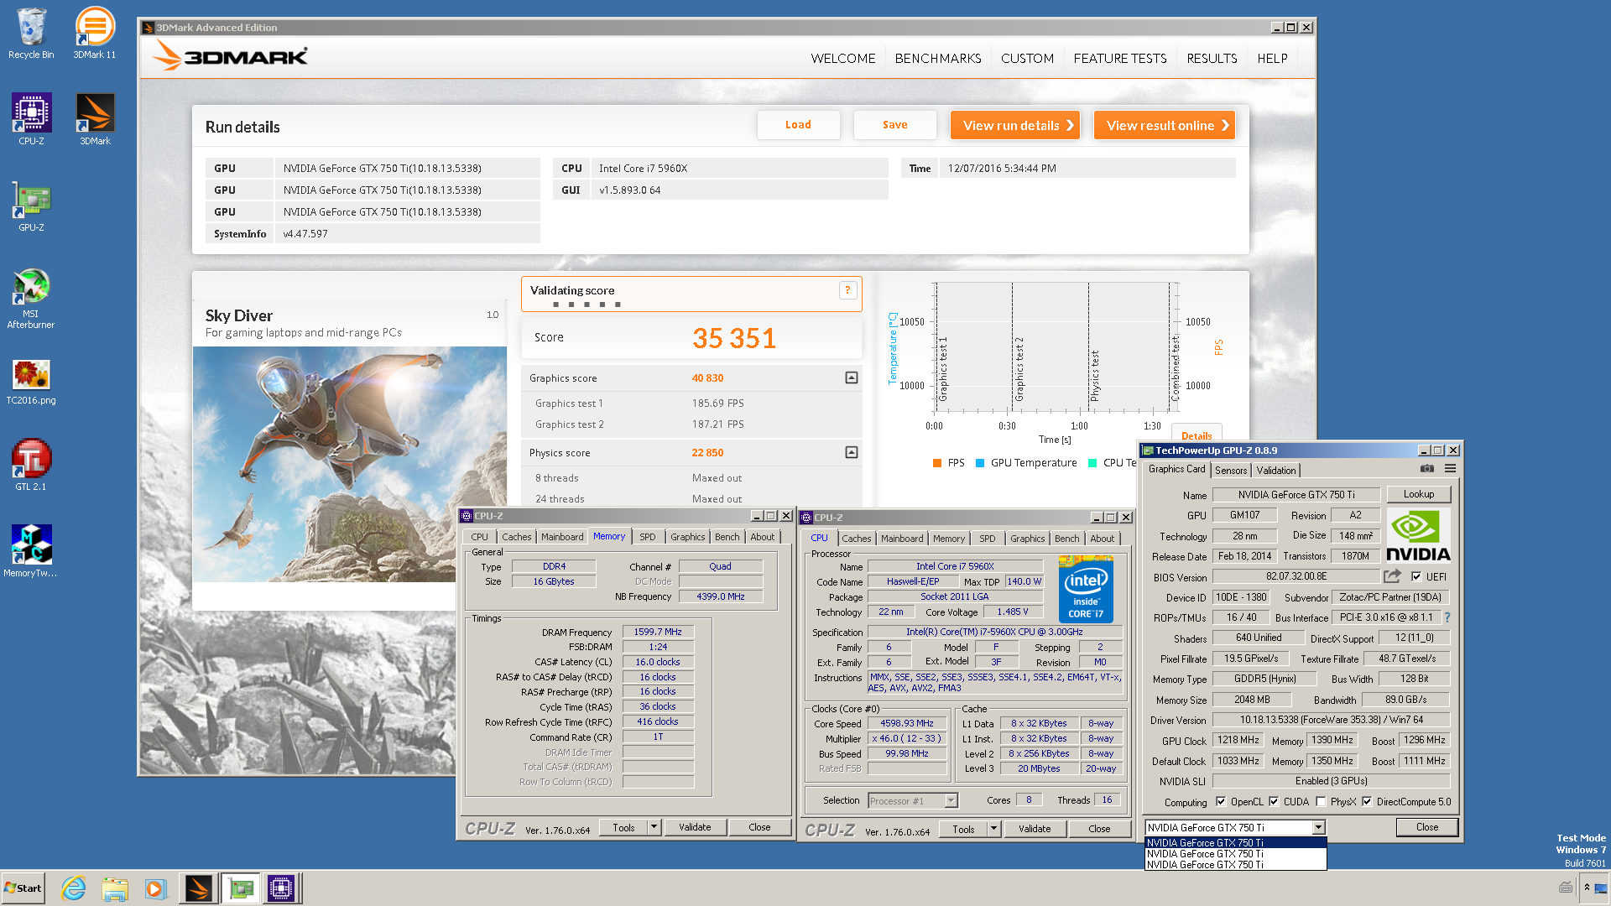Click the Save button in Run details
Viewport: 1611px width, 906px height.
click(895, 124)
